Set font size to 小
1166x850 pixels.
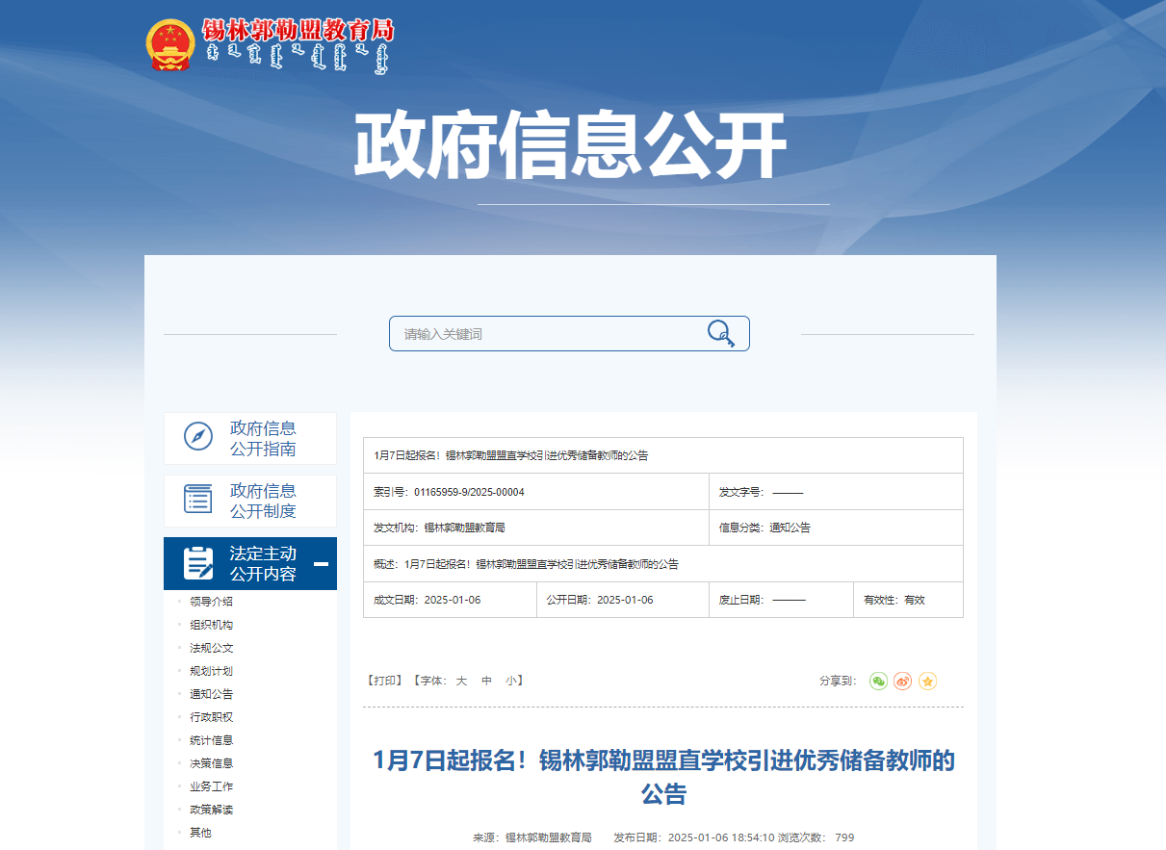511,681
